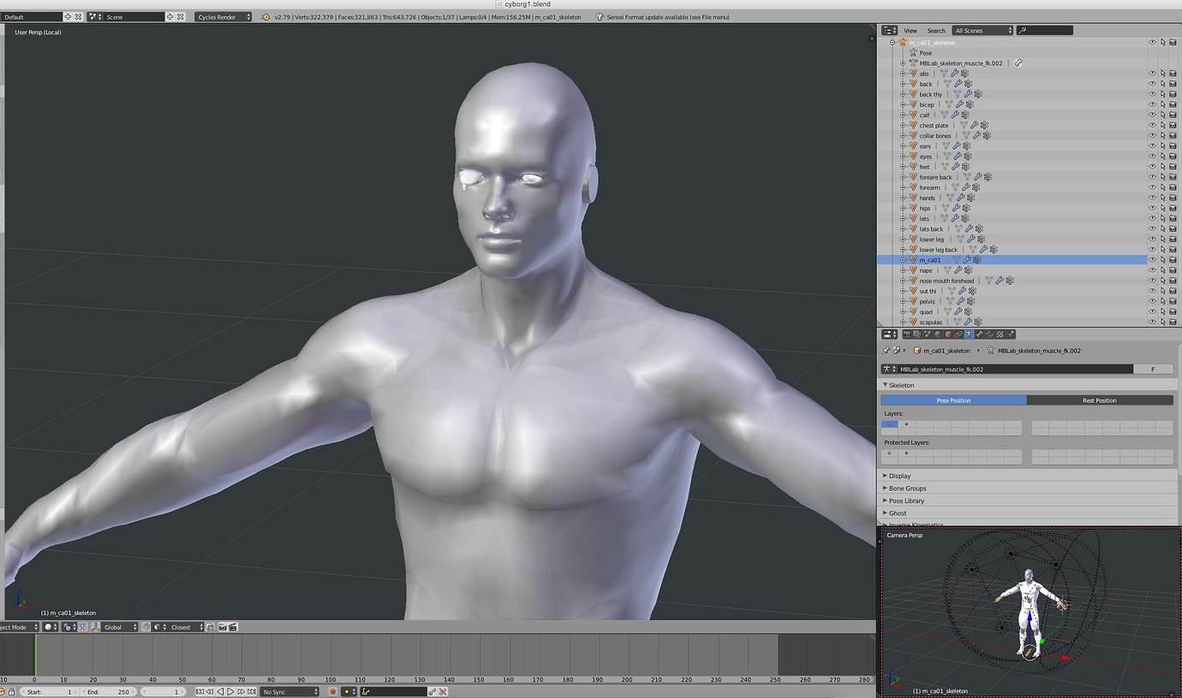The height and width of the screenshot is (698, 1182).
Task: Open the World properties tab icon
Action: (x=938, y=334)
